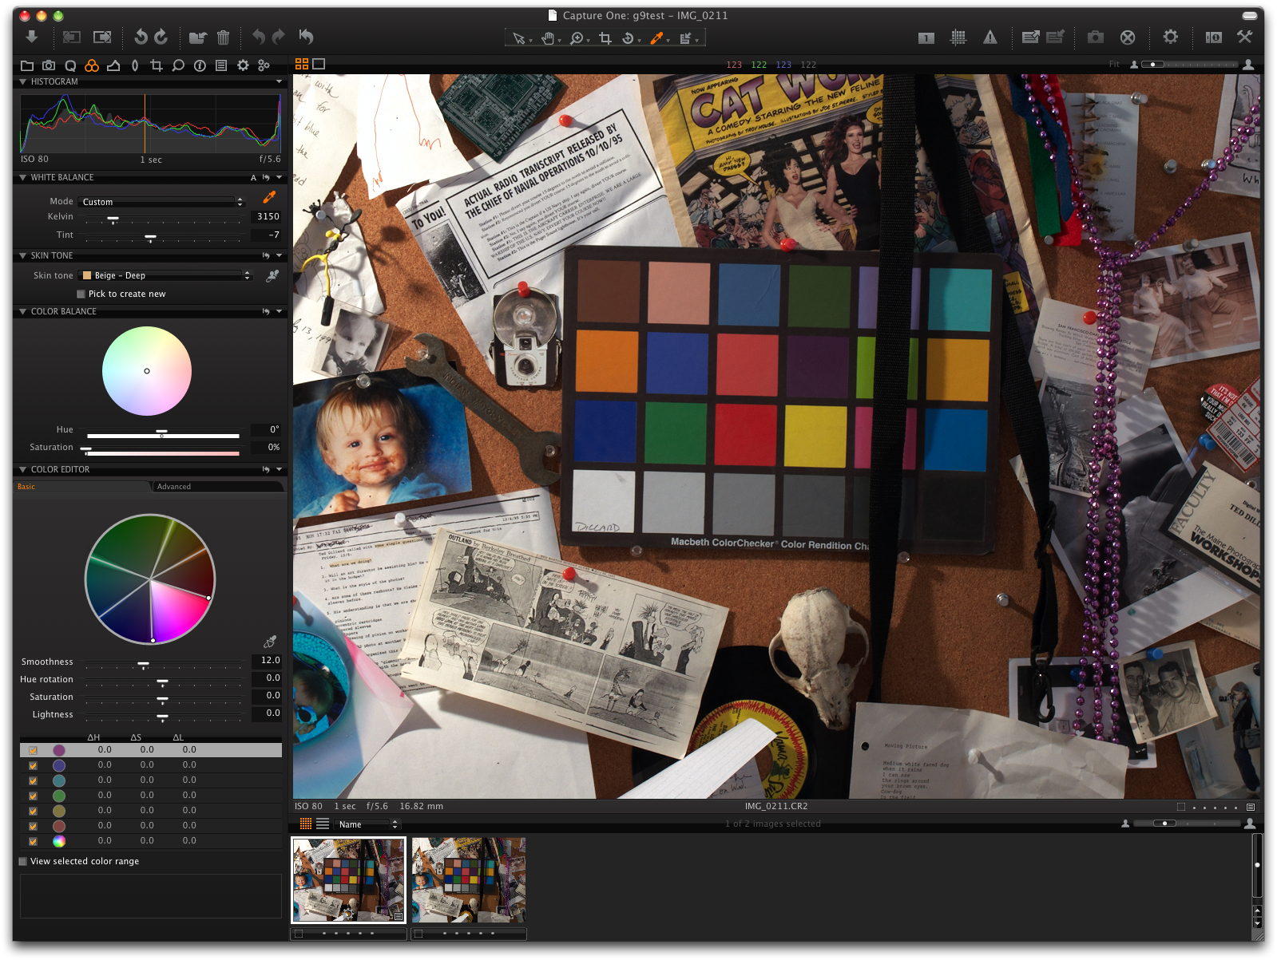1277x960 pixels.
Task: Open preferences via the toolbar gear icon
Action: pos(1171,37)
